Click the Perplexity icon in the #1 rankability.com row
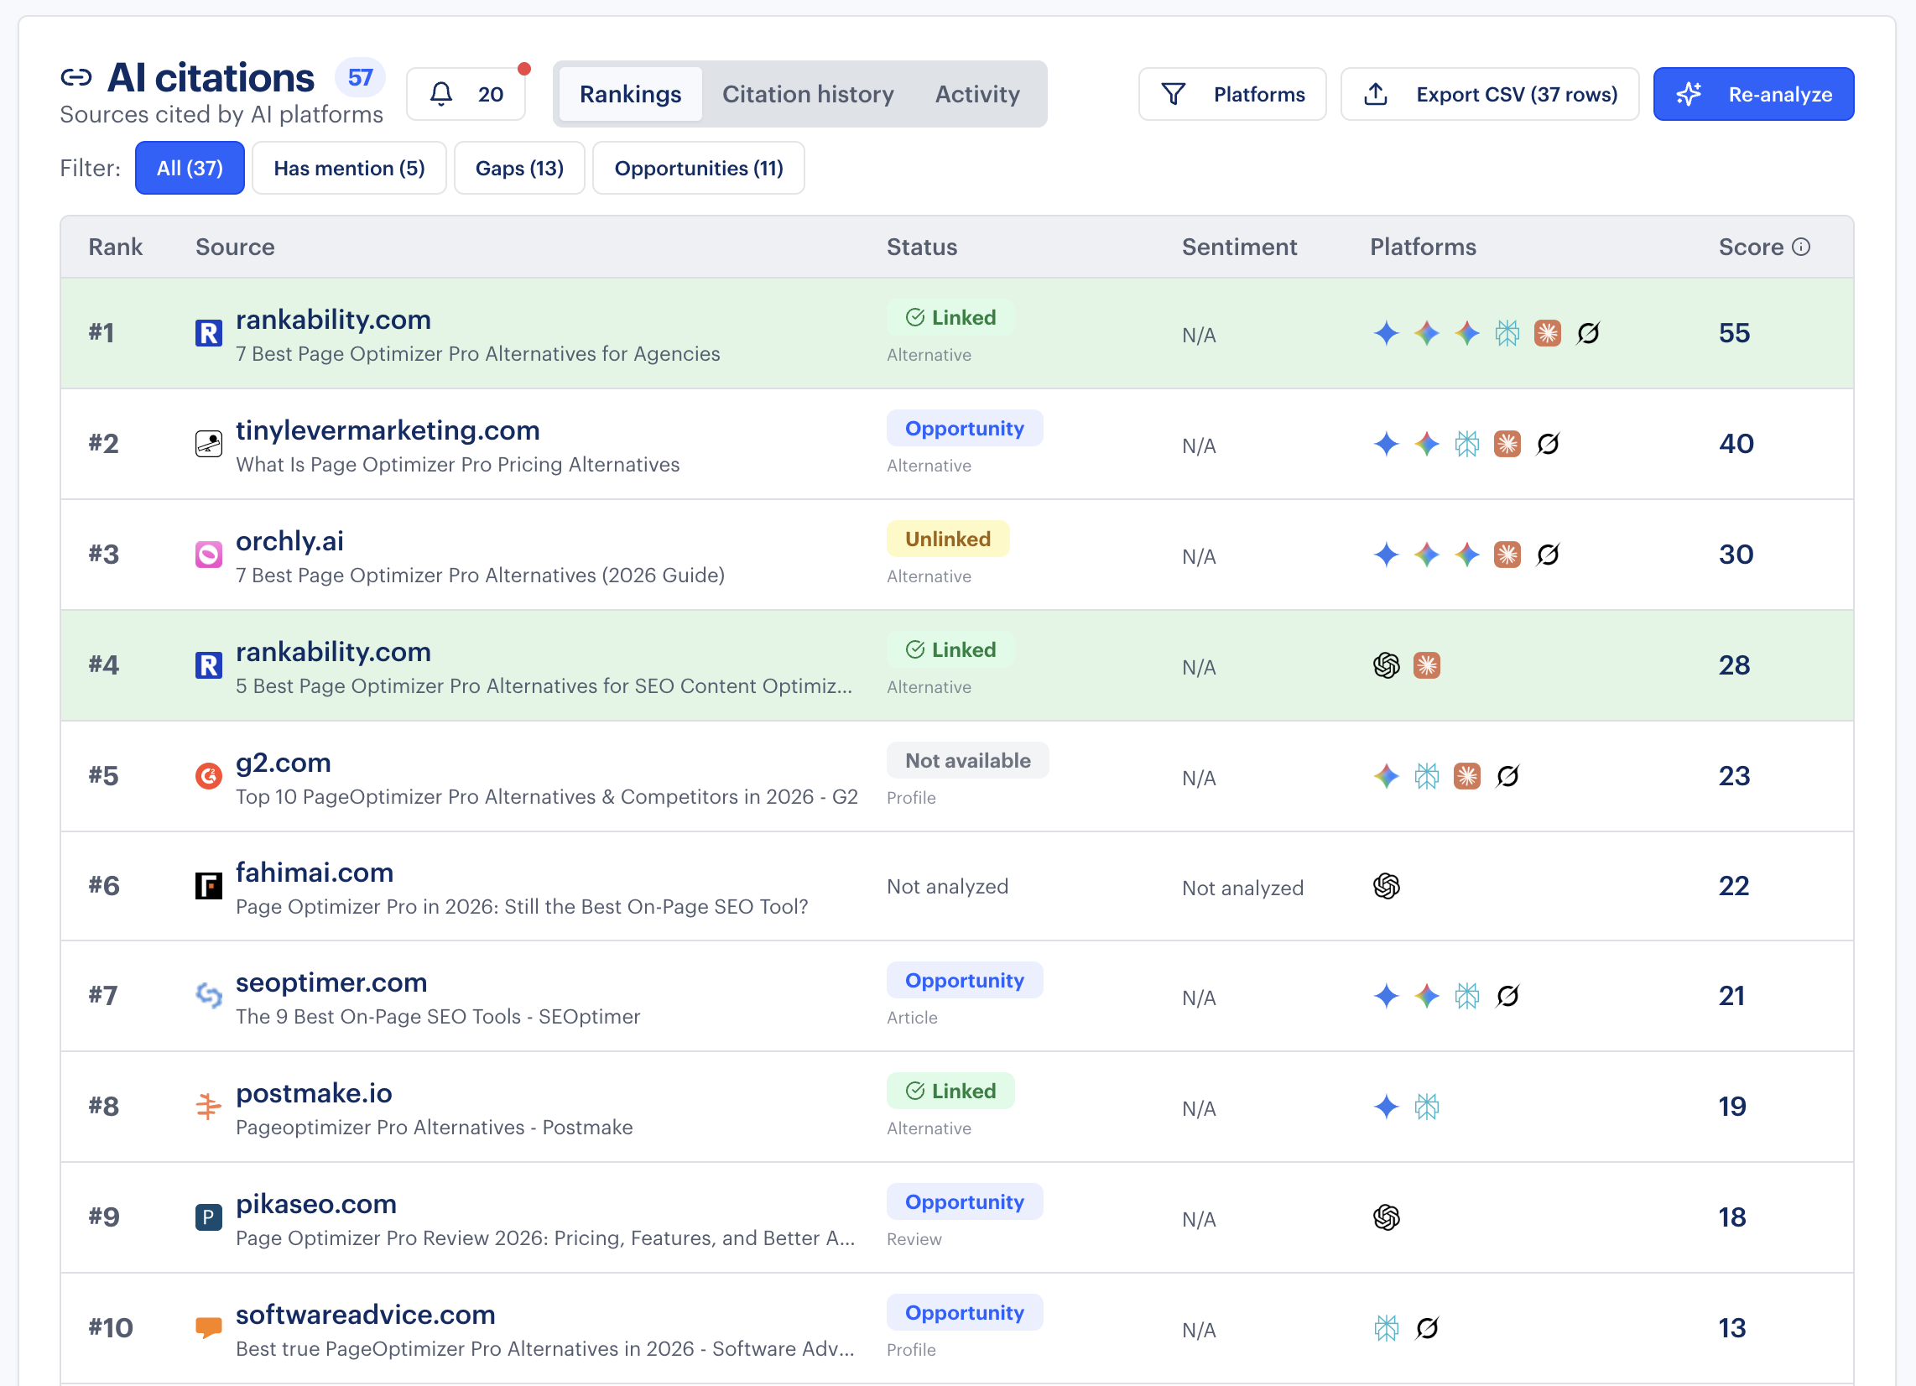Viewport: 1916px width, 1386px height. pyautogui.click(x=1507, y=334)
